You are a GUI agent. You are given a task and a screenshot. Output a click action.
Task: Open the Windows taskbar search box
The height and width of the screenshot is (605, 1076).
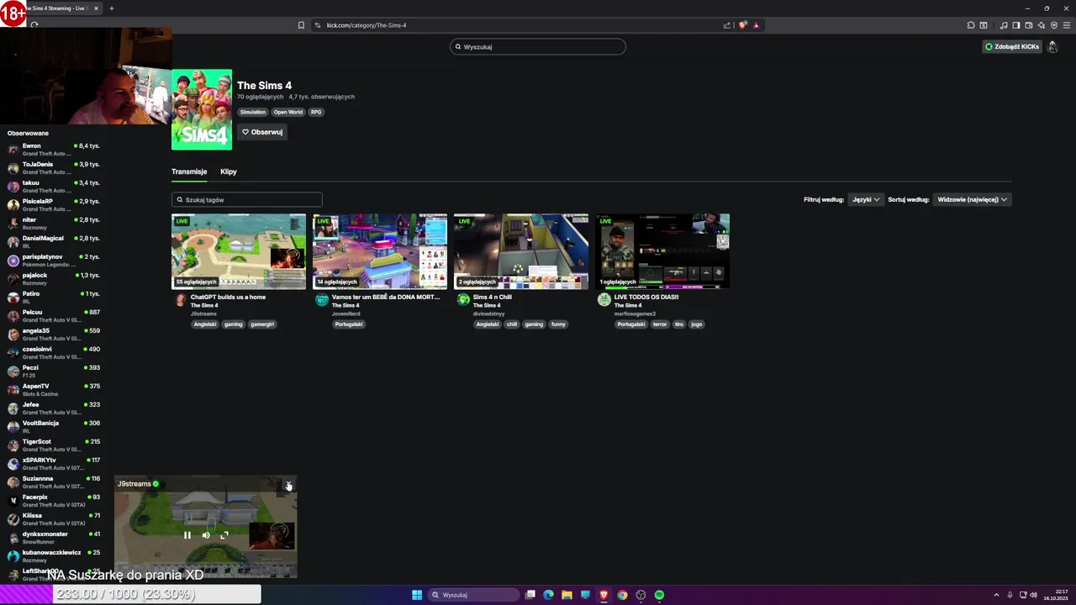tap(473, 595)
